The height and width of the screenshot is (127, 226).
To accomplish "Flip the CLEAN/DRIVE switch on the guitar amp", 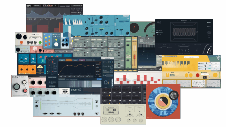I will pyautogui.click(x=35, y=35).
